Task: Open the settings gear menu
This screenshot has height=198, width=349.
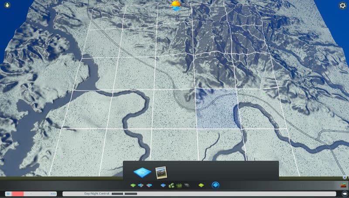Action: coord(342,5)
